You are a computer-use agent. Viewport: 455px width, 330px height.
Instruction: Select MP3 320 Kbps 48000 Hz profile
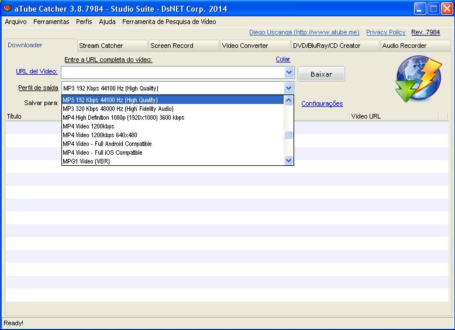click(118, 109)
